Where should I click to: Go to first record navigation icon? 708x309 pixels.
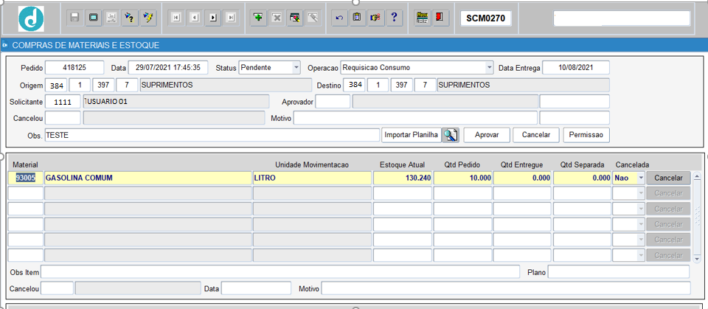tap(176, 18)
